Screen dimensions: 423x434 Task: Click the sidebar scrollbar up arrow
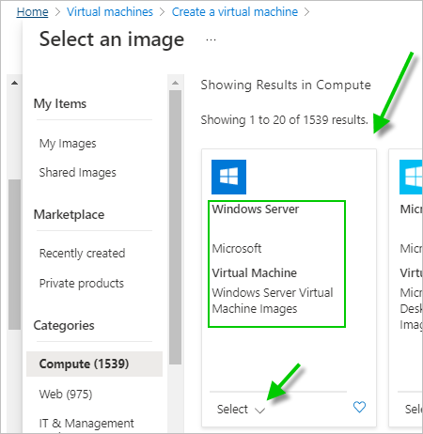(x=175, y=83)
